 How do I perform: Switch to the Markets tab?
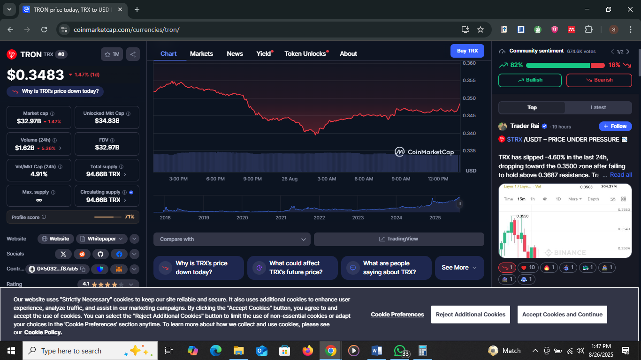(x=201, y=53)
